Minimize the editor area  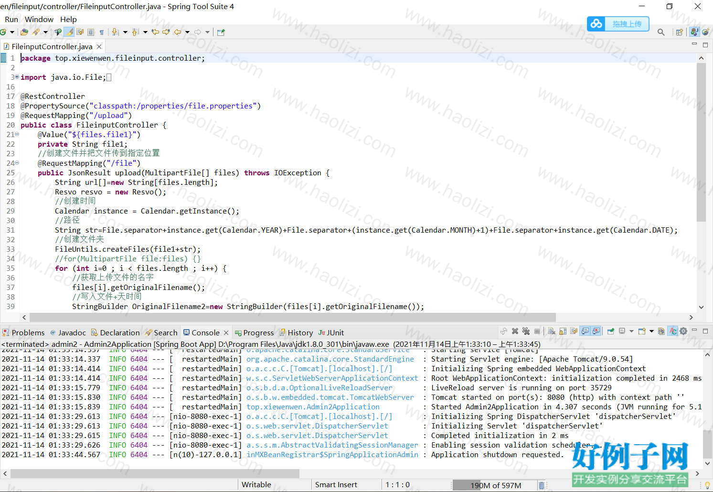click(x=694, y=44)
